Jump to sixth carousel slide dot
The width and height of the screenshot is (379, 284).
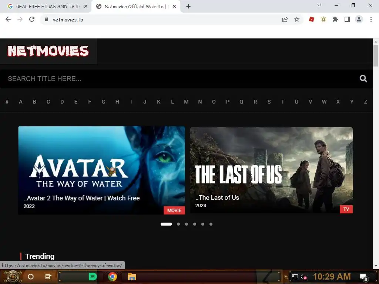pos(211,224)
